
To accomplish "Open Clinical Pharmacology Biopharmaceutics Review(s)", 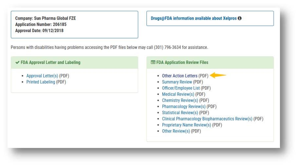I will (x=207, y=119).
